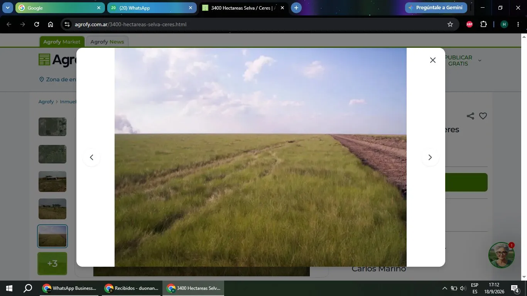Screen dimensions: 527x296
Task: Reload the page
Action: click(x=37, y=24)
